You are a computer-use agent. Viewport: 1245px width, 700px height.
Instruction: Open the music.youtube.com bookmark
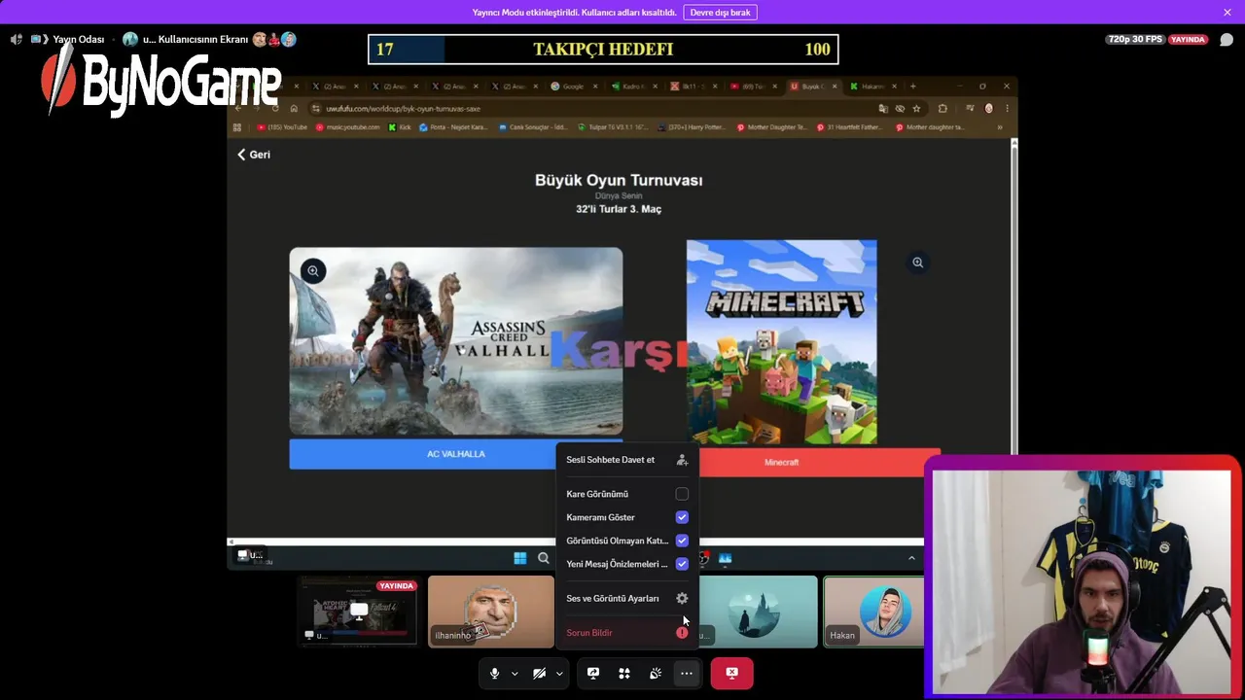click(x=348, y=127)
